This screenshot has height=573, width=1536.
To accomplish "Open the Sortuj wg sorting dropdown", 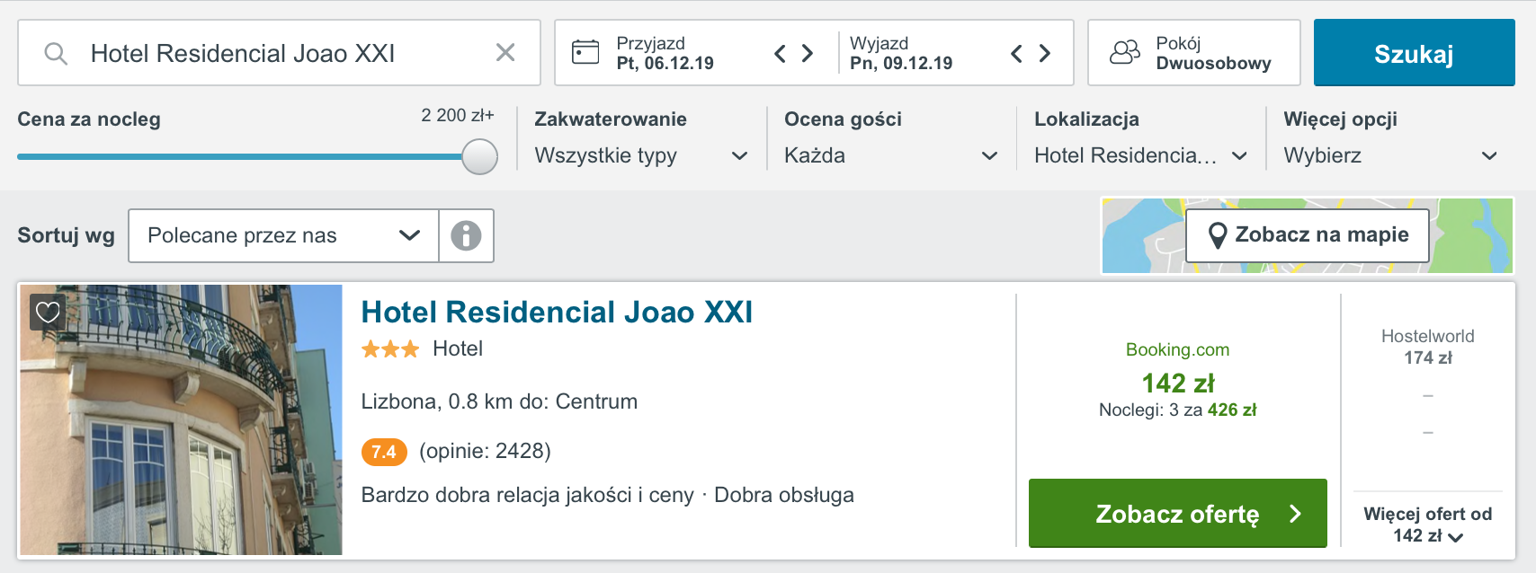I will click(x=283, y=235).
